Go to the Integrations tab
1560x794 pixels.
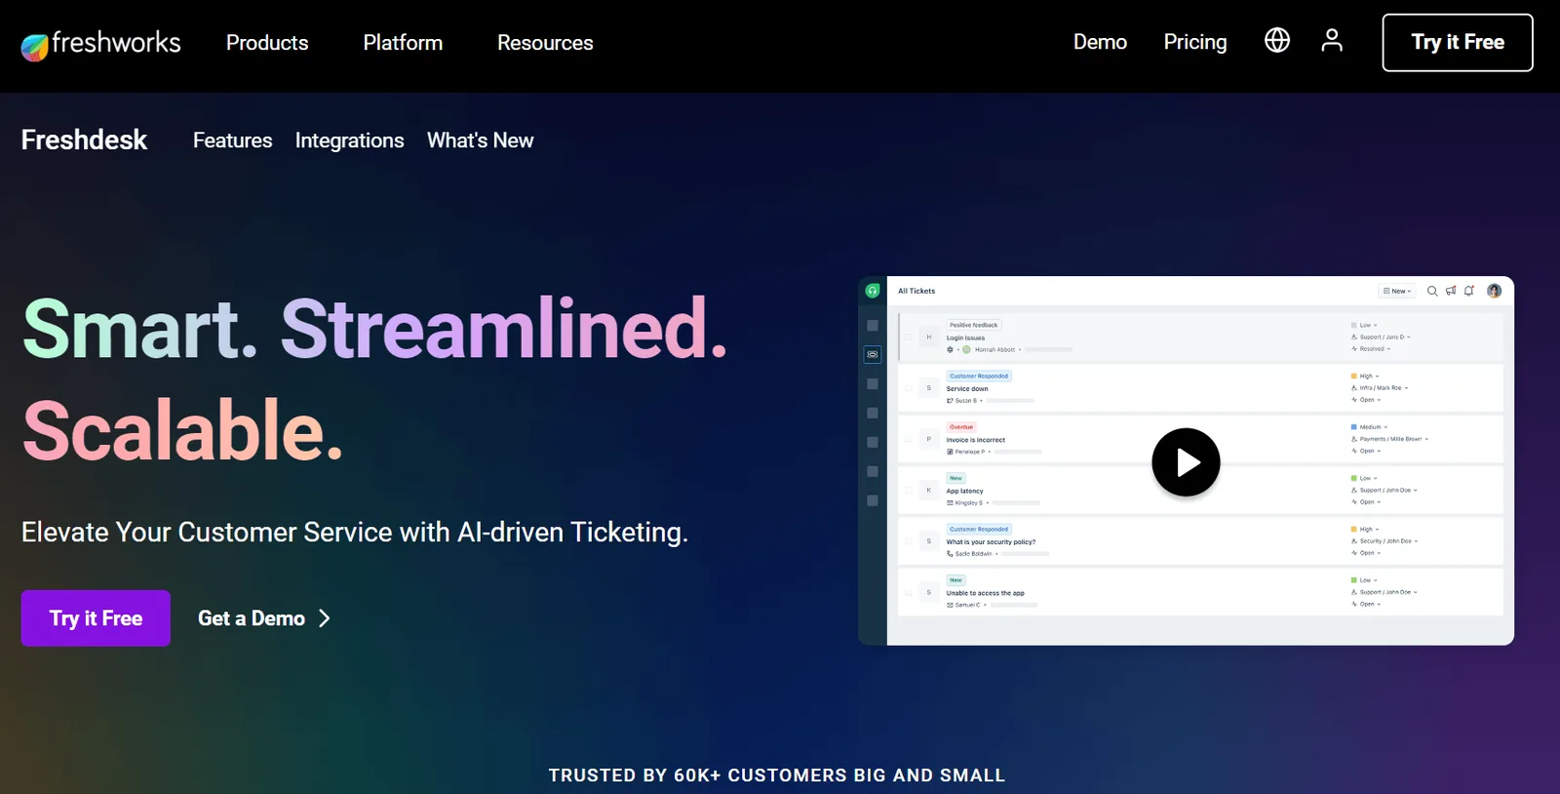[350, 140]
